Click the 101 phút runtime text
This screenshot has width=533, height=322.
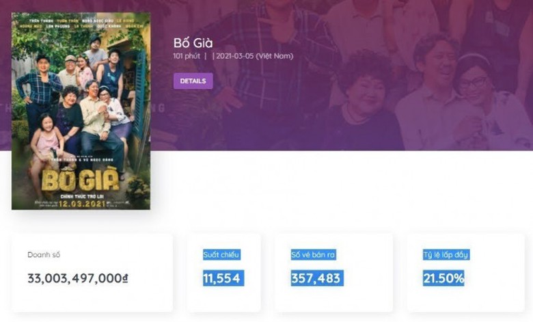187,56
